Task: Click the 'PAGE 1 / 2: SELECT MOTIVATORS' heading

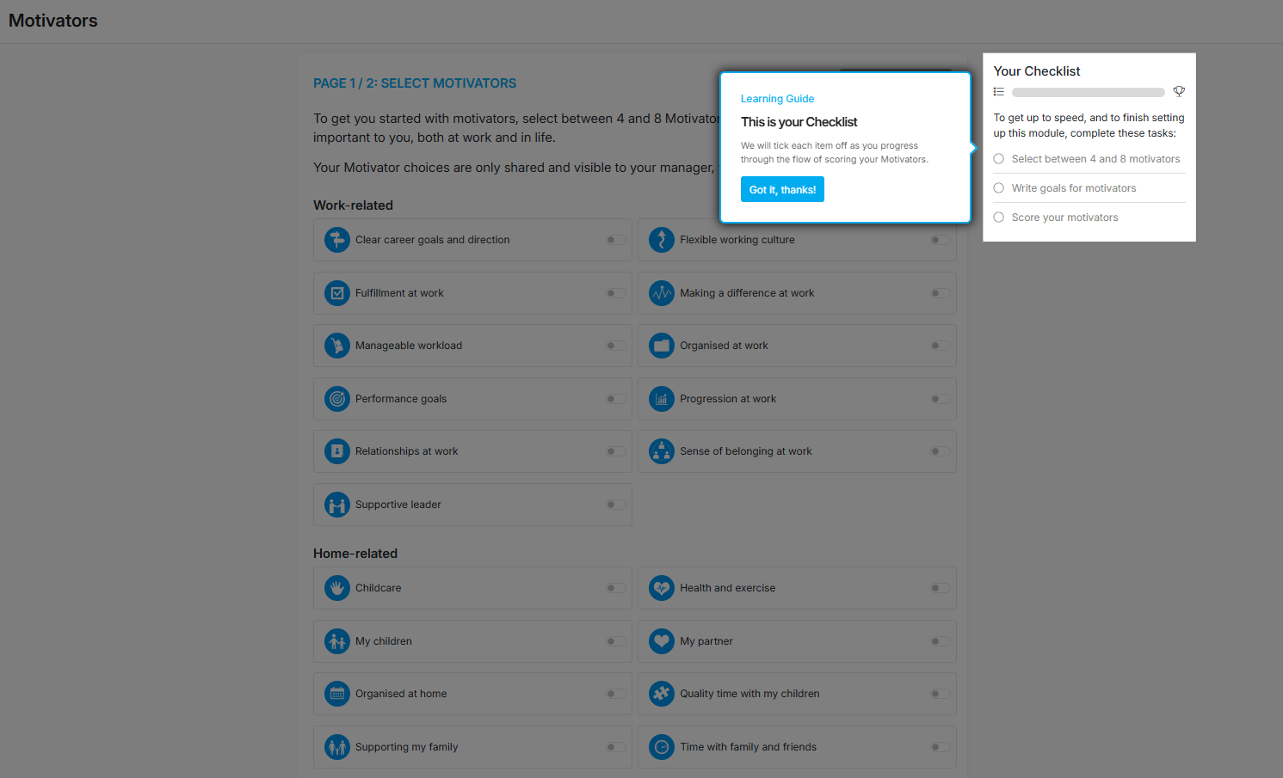Action: click(415, 83)
